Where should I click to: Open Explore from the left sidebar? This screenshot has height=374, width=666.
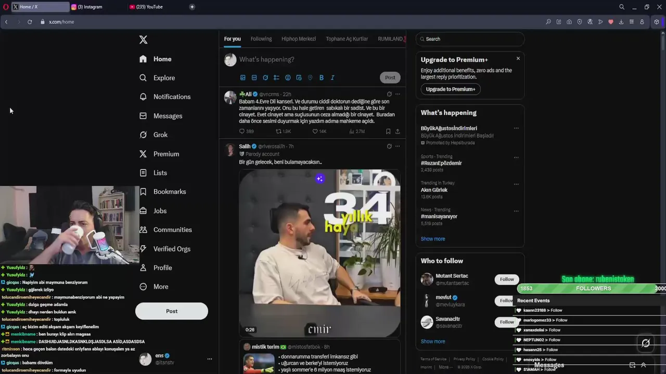[x=157, y=78]
